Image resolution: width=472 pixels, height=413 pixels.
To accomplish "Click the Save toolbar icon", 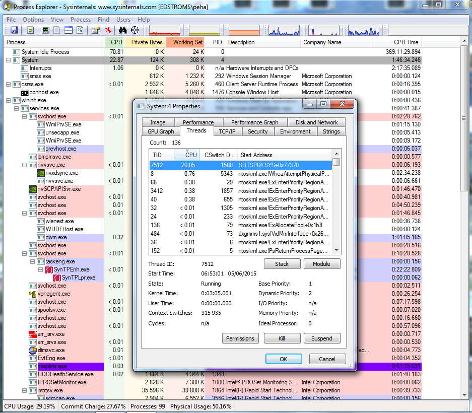I will point(14,30).
